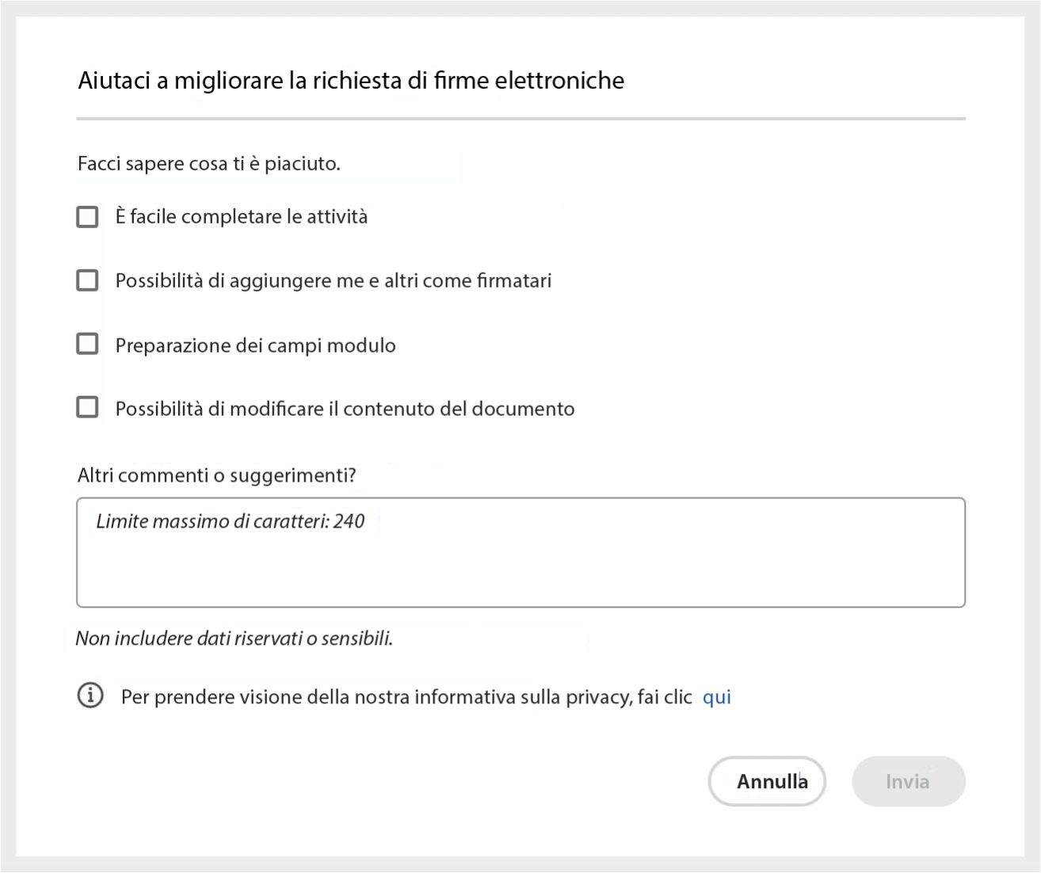Open the privacy policy via the "qui" link
The image size is (1041, 873).
[717, 696]
